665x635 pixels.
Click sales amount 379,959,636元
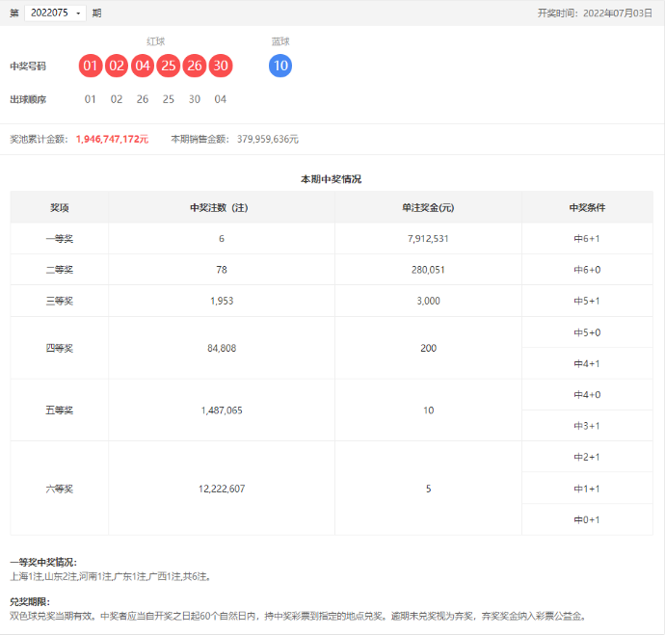click(268, 139)
